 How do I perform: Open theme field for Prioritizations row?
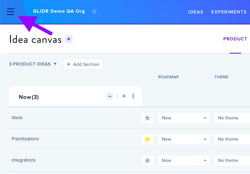[232, 139]
